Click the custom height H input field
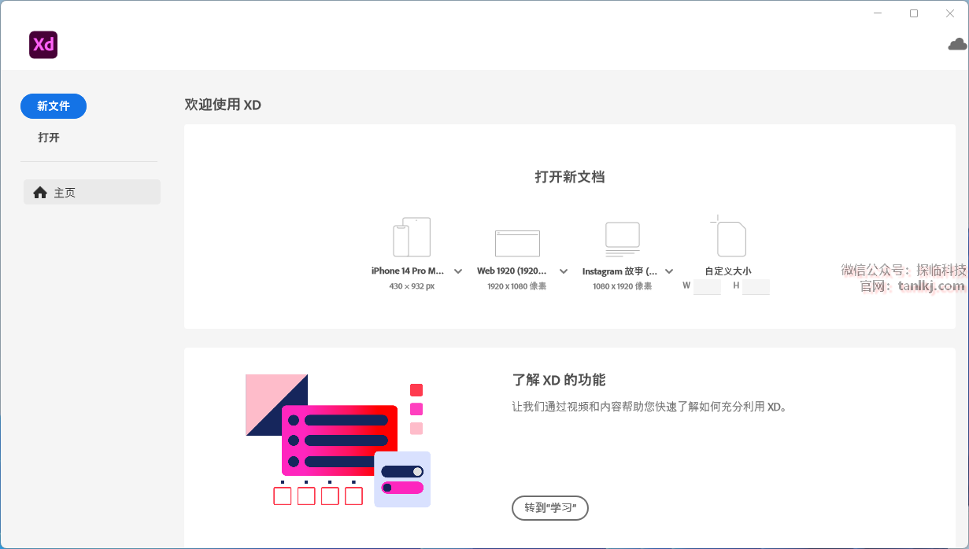Screen dimensions: 969x549 [x=756, y=286]
